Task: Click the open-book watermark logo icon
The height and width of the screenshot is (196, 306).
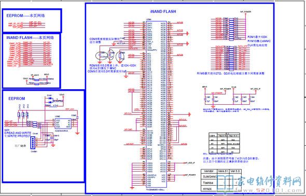Action: (x=225, y=183)
